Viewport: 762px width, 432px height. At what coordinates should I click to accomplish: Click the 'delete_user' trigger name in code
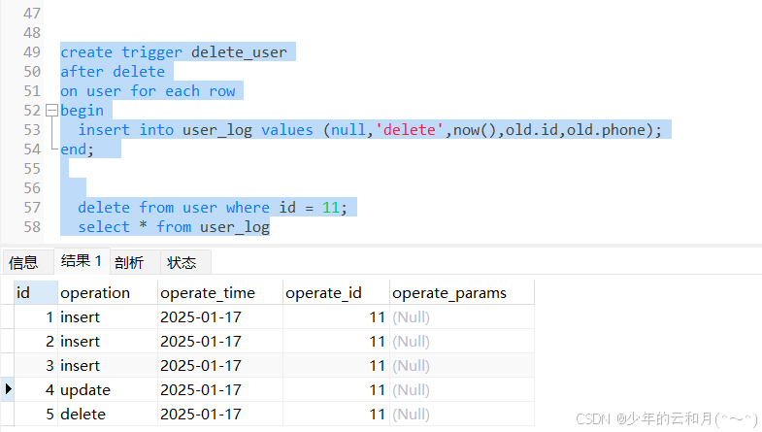pos(239,52)
